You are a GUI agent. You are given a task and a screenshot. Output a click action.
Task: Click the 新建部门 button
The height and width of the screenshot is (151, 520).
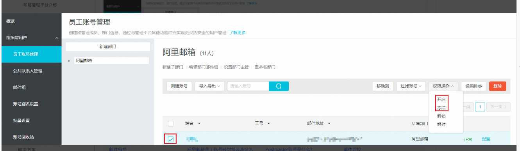[x=108, y=46]
